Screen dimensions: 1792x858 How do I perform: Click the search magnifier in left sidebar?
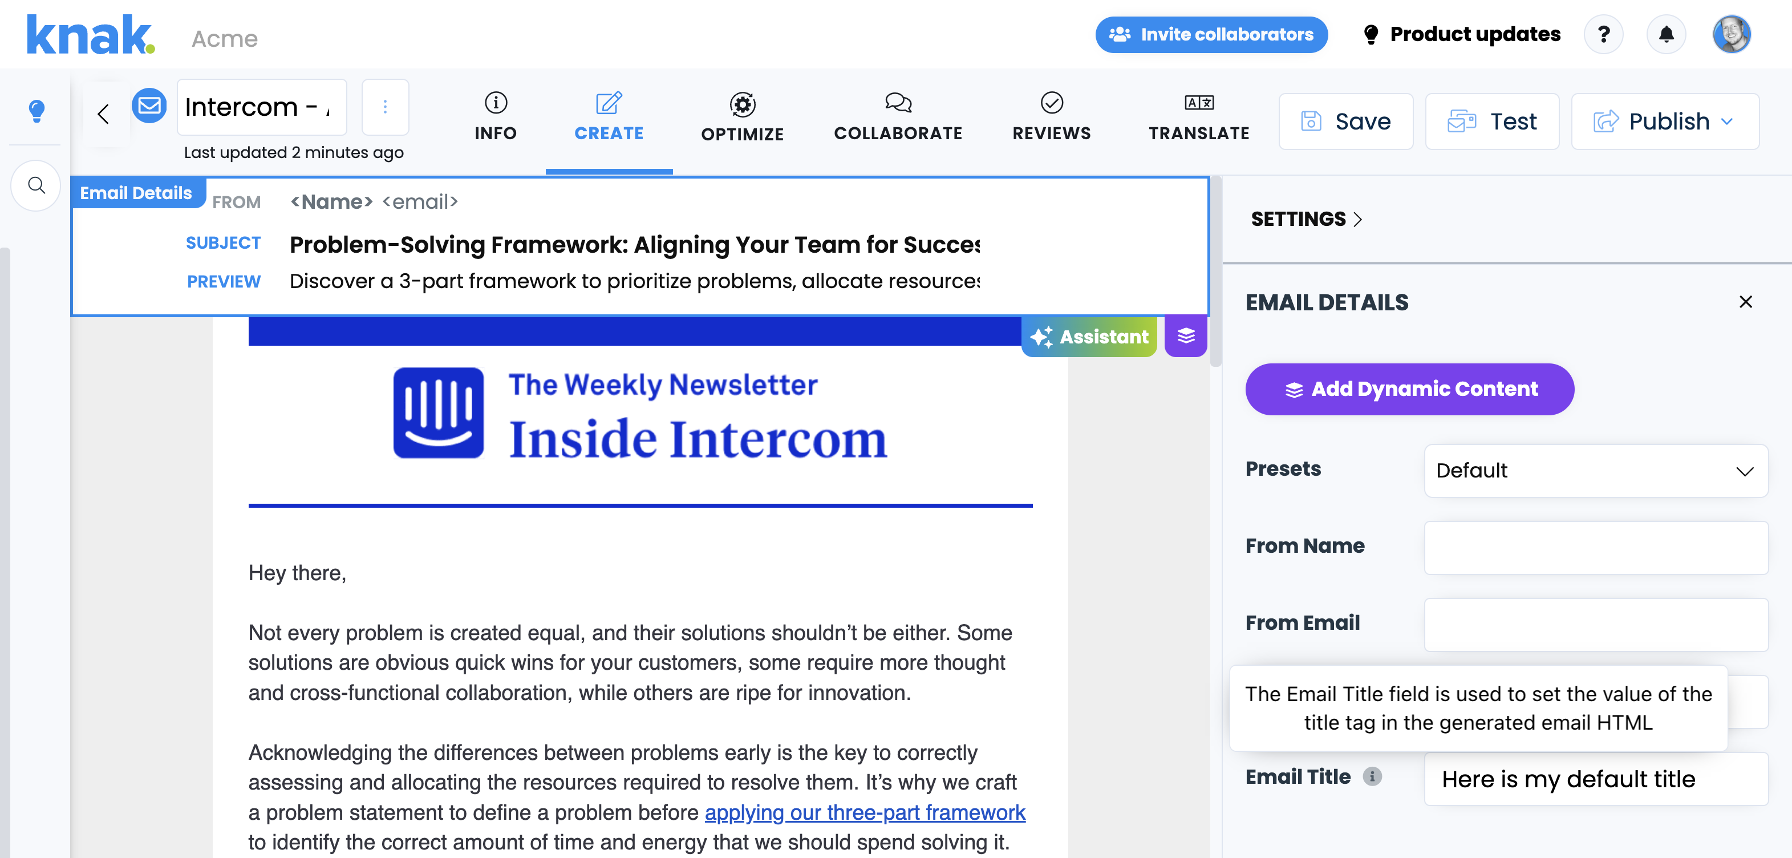36,185
